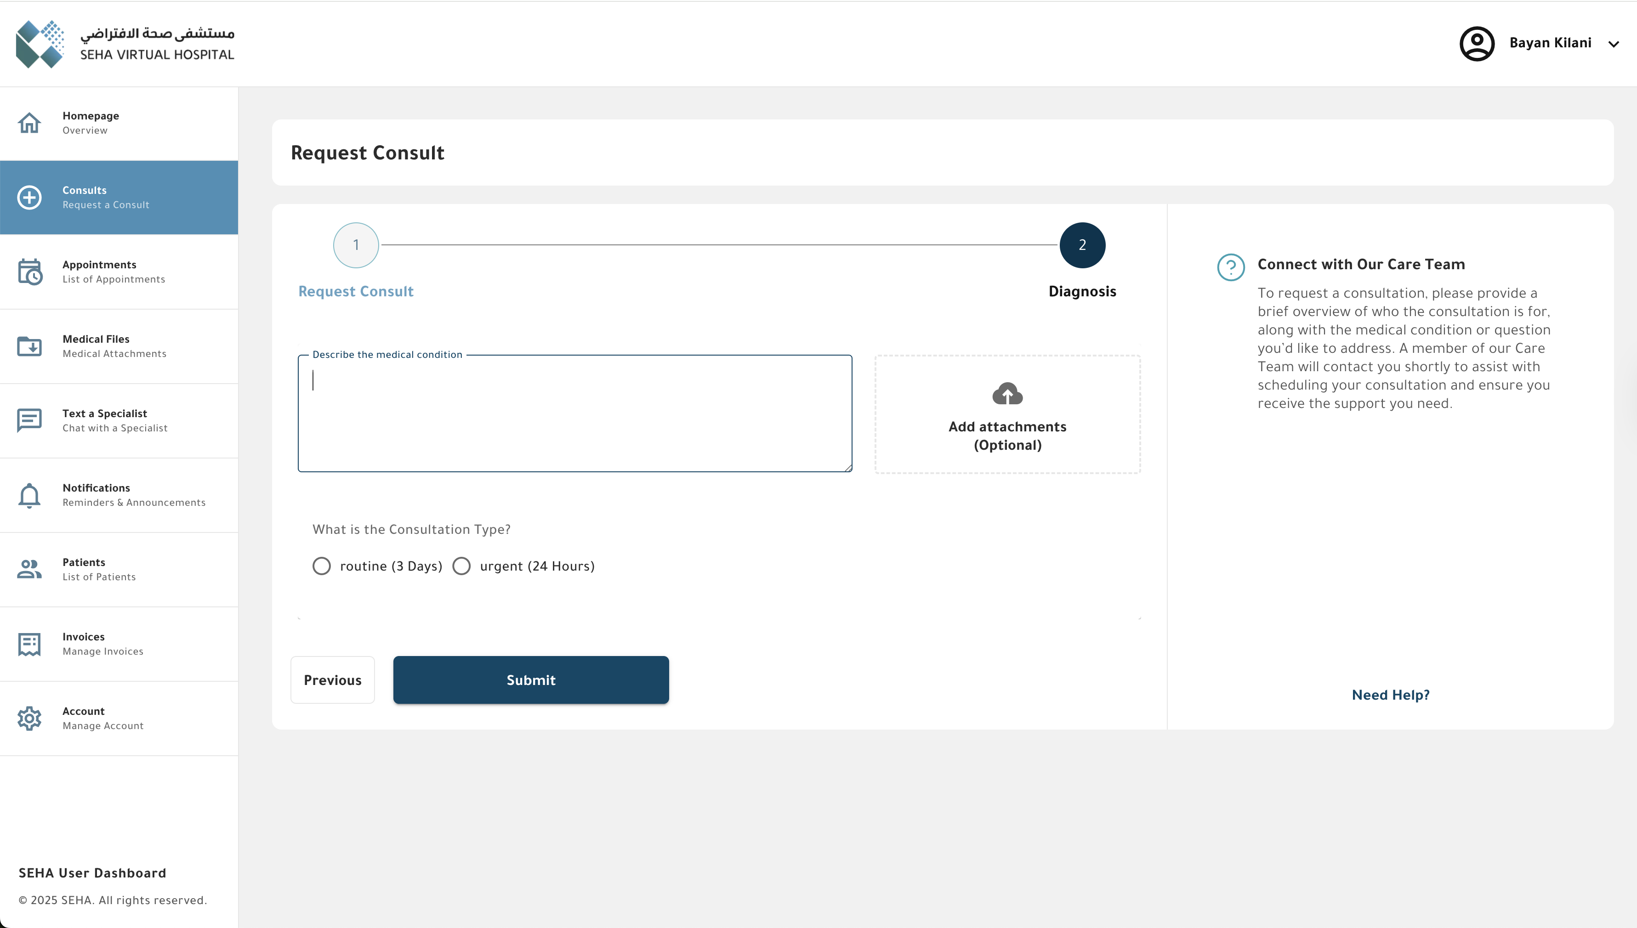Click the Need Help? link
The height and width of the screenshot is (928, 1637).
(1390, 695)
